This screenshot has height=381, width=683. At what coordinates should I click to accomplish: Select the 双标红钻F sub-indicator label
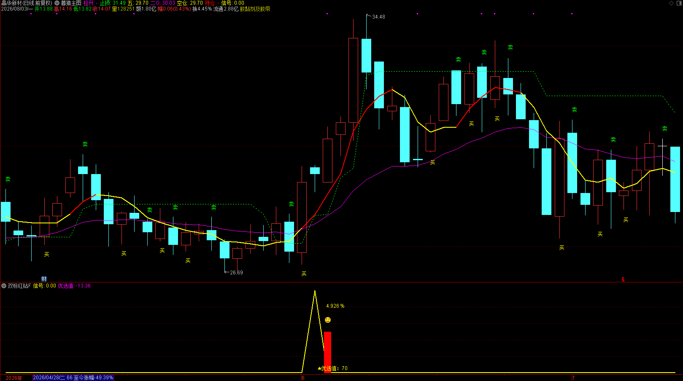pyautogui.click(x=19, y=286)
